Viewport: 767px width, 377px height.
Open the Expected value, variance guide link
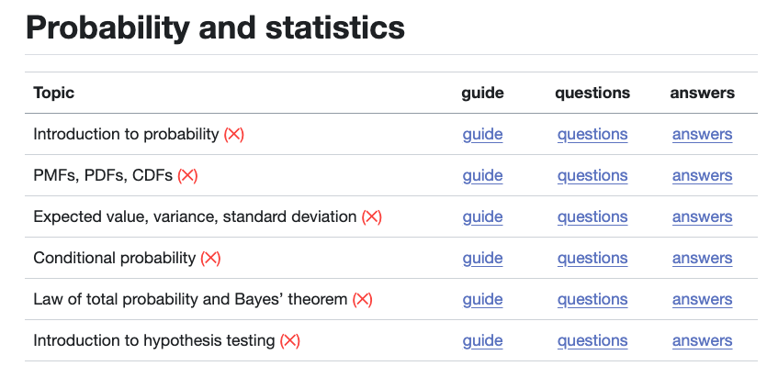[482, 216]
